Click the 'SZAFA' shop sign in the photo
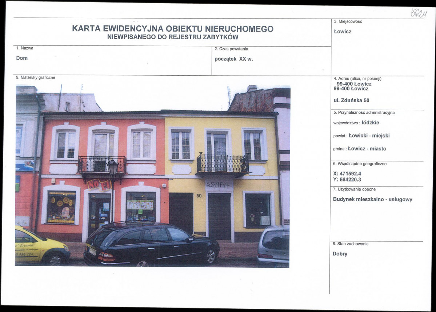The height and width of the screenshot is (312, 436). pyautogui.click(x=218, y=185)
